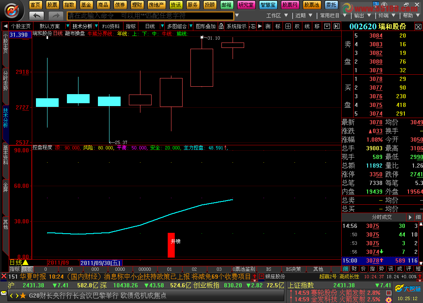Click the 移 move icon
423x303 pixels.
click(317, 26)
